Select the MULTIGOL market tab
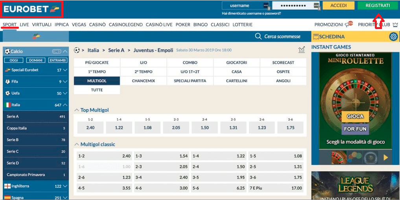This screenshot has height=200, width=400. pyautogui.click(x=97, y=81)
